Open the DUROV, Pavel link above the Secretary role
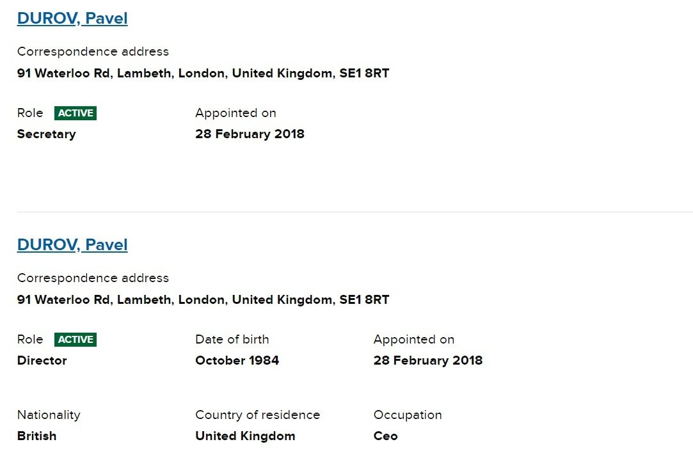Screen dimensions: 693x451 point(72,18)
